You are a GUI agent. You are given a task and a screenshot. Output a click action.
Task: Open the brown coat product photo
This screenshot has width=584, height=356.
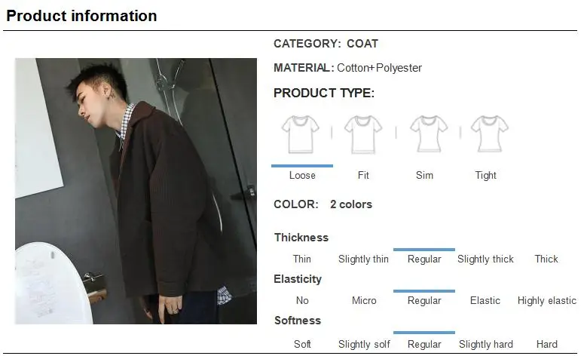[x=136, y=191]
